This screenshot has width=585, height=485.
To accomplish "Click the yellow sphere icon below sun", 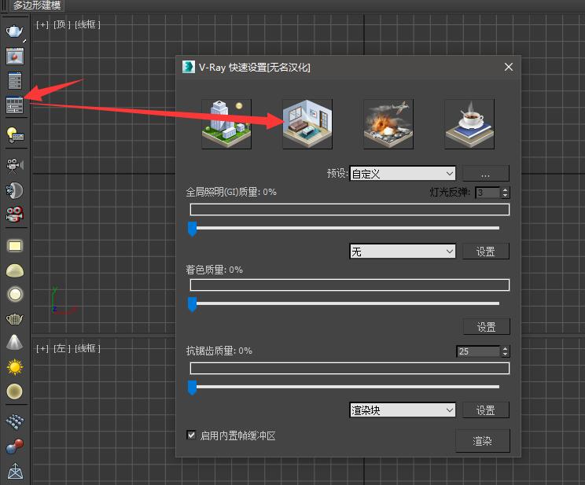I will [15, 391].
